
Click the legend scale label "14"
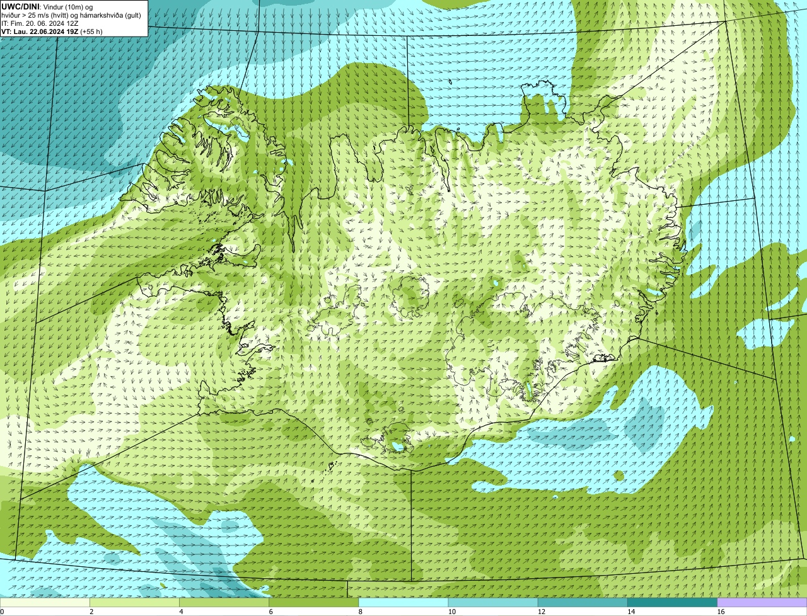pos(630,612)
